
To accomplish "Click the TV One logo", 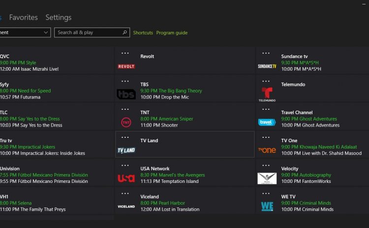I will 267,150.
